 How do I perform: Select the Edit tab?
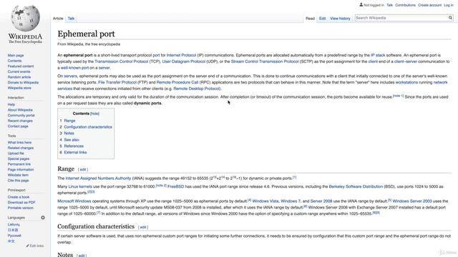coord(322,19)
